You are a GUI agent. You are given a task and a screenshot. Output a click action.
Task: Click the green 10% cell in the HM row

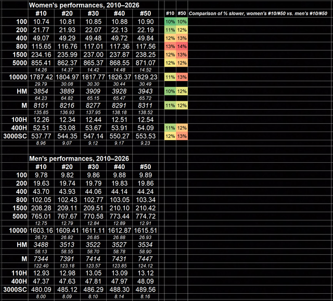tap(170, 91)
